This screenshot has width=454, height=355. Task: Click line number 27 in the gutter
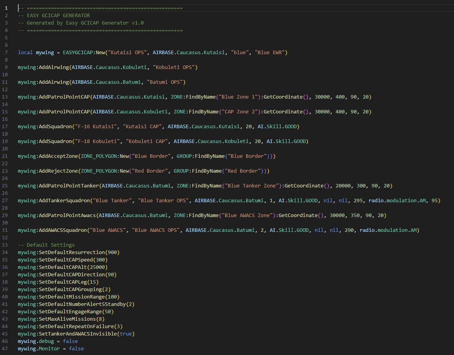5,201
